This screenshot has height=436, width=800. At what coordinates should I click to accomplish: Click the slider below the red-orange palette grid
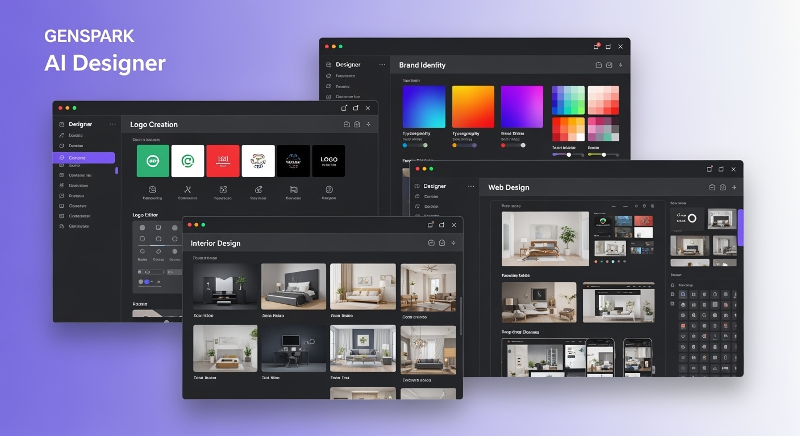(x=568, y=154)
